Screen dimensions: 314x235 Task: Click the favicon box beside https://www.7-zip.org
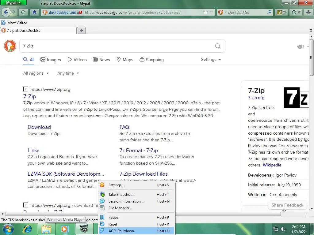[26, 89]
